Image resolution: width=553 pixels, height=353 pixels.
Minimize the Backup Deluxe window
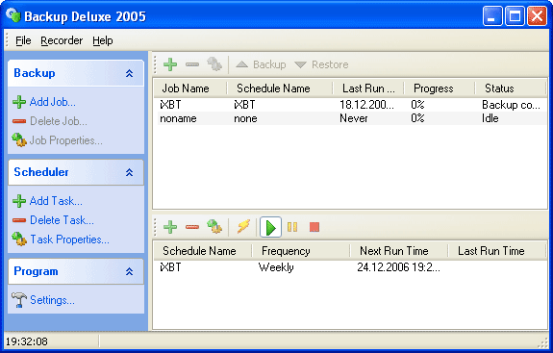(492, 16)
